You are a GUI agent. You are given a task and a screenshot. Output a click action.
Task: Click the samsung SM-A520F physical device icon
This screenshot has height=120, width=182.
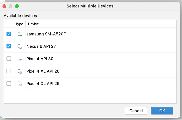(19, 34)
